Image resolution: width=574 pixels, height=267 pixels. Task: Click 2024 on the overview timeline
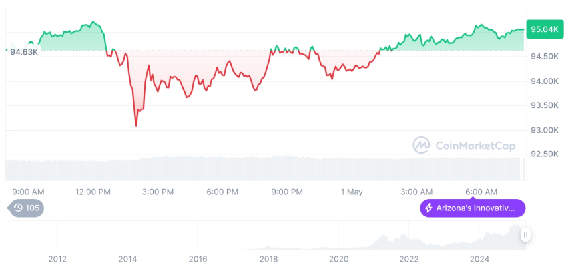pyautogui.click(x=479, y=259)
